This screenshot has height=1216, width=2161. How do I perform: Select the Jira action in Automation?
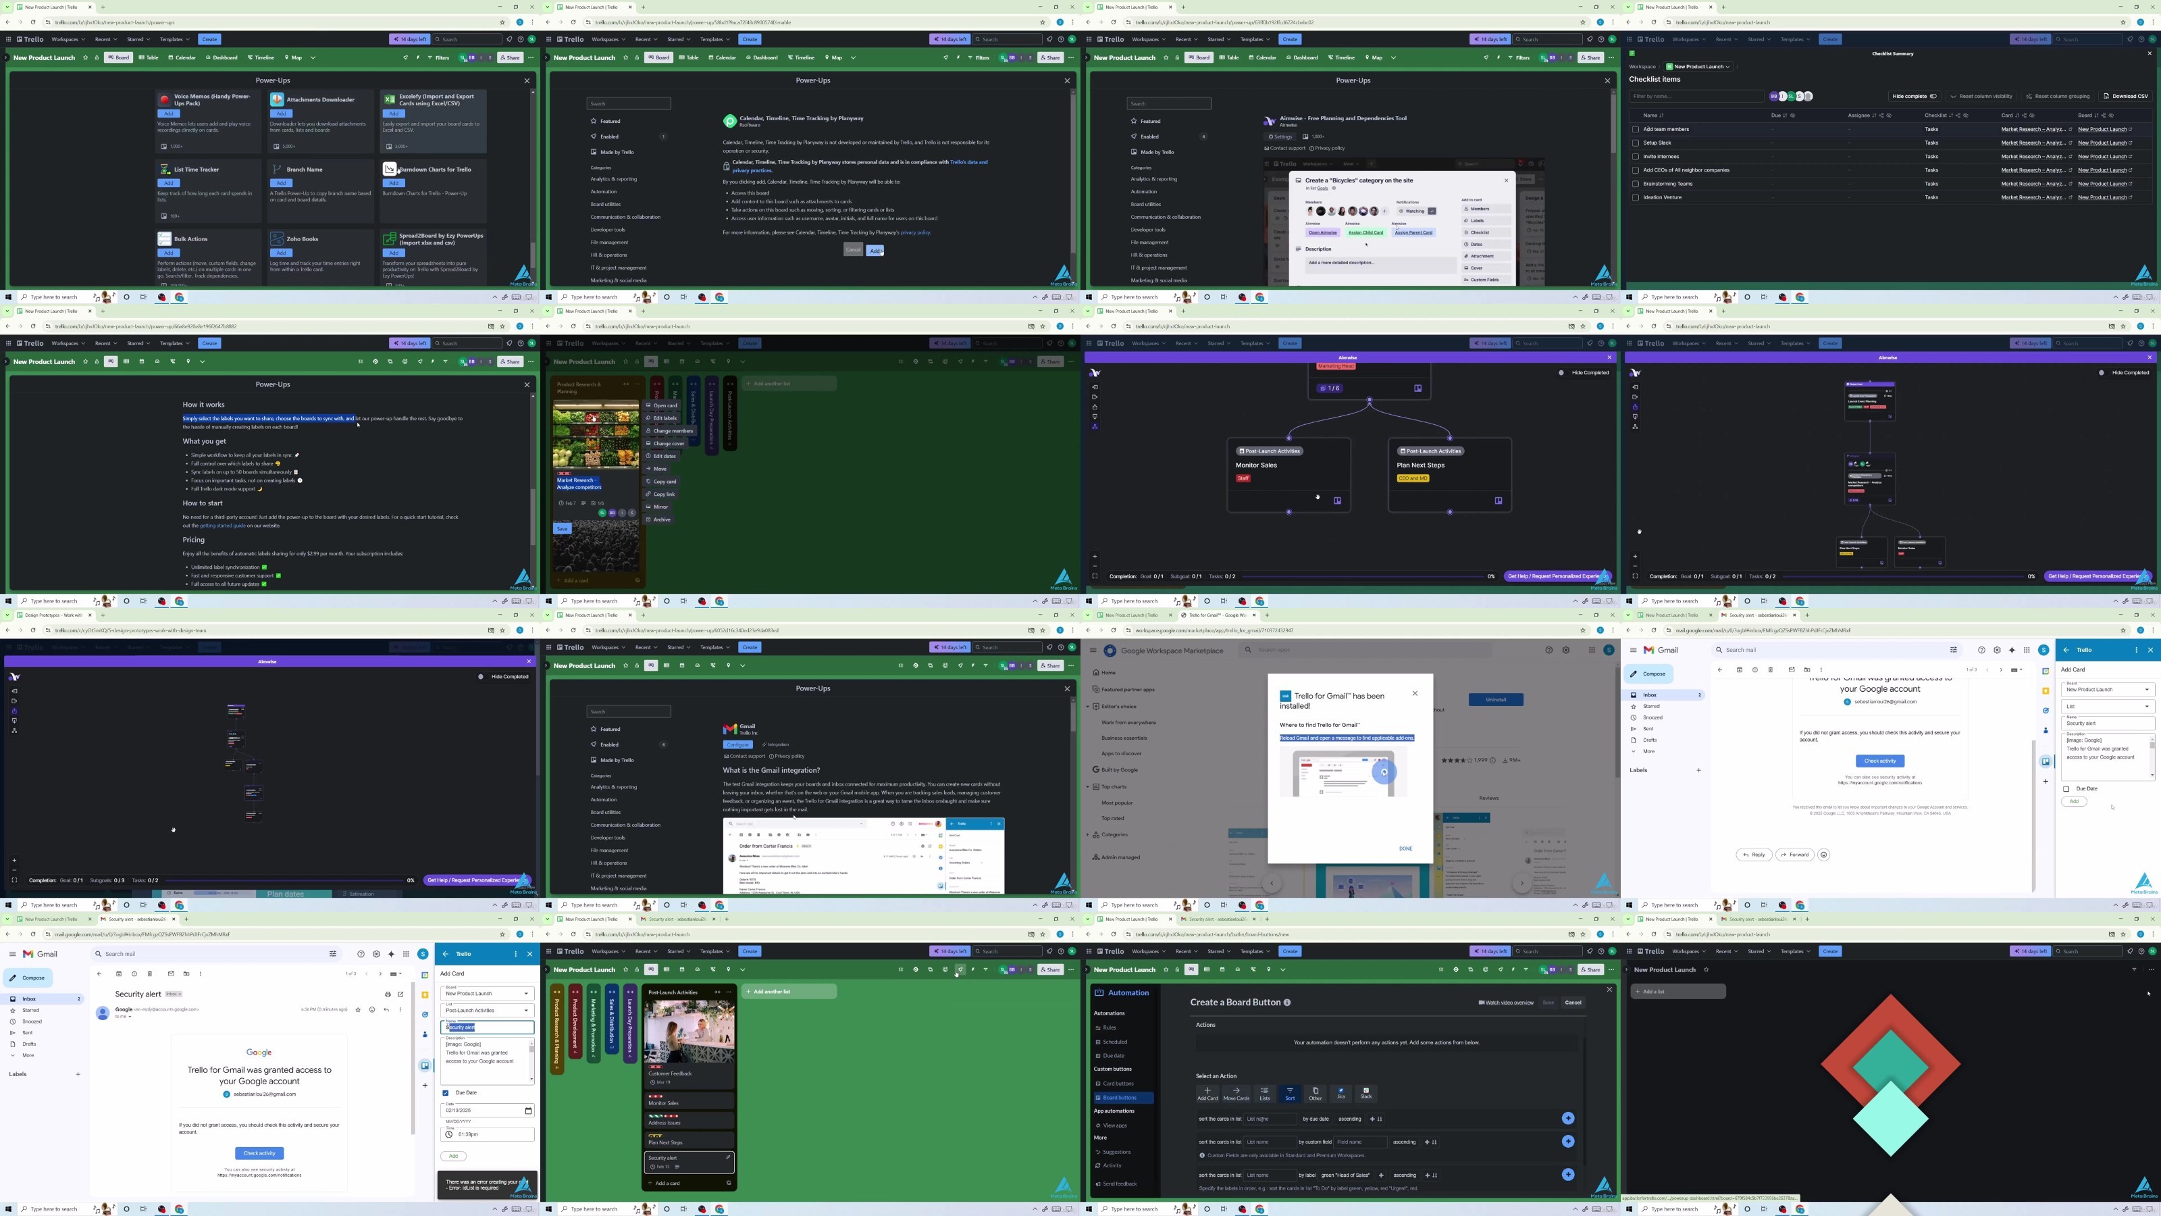[1340, 1094]
